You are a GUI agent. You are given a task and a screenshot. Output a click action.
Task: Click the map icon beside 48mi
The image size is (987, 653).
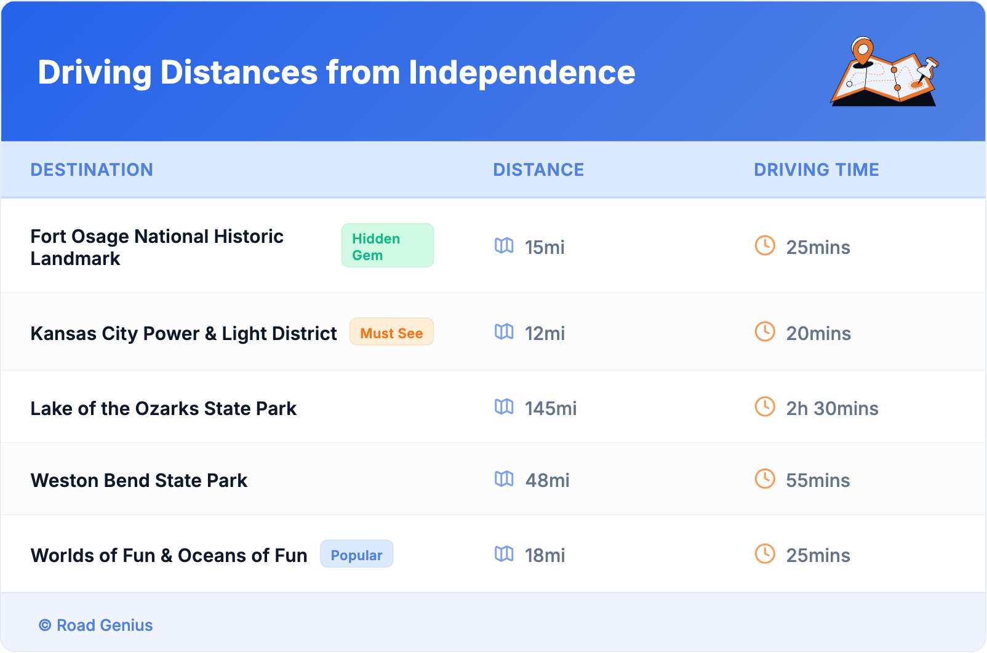coord(504,479)
